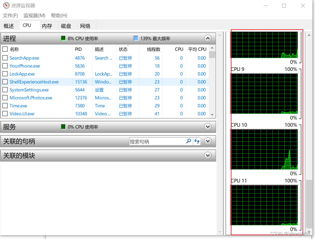Click the process list scroll up arrow
Viewport: 315px width, 239px height.
coord(212,48)
